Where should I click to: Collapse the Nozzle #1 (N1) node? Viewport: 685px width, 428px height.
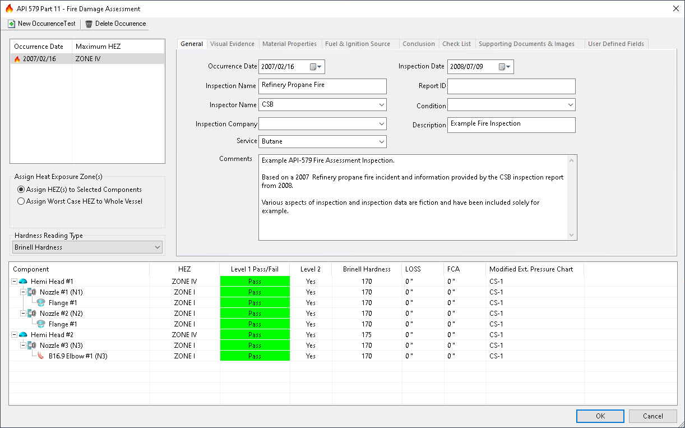[x=23, y=292]
